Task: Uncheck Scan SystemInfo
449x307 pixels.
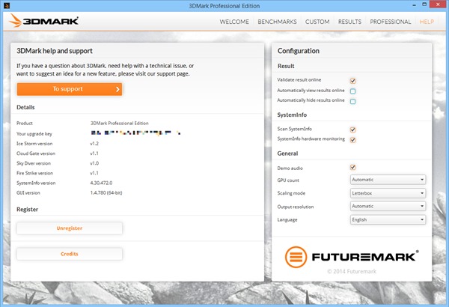Action: (x=352, y=130)
